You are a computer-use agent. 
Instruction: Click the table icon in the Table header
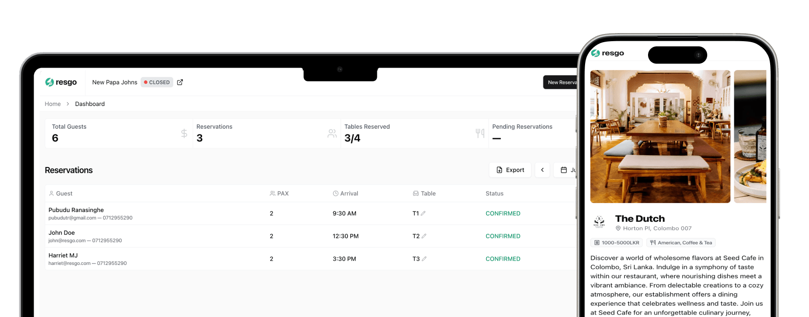(x=416, y=194)
